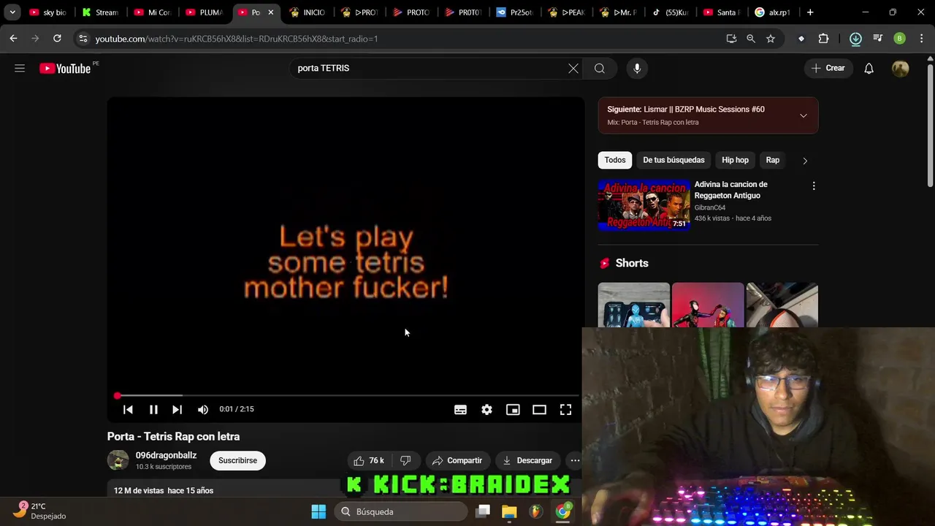Open FL Studio from the taskbar
The width and height of the screenshot is (935, 526).
click(x=535, y=511)
